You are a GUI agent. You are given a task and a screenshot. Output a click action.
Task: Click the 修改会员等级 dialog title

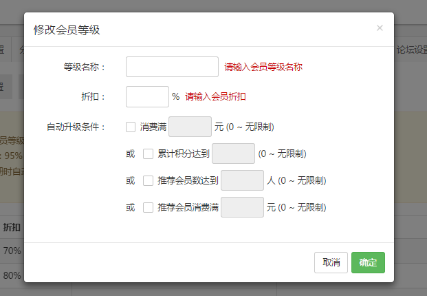67,29
